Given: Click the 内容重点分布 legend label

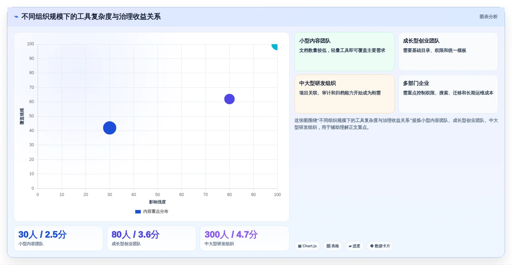Looking at the screenshot, I should [156, 212].
